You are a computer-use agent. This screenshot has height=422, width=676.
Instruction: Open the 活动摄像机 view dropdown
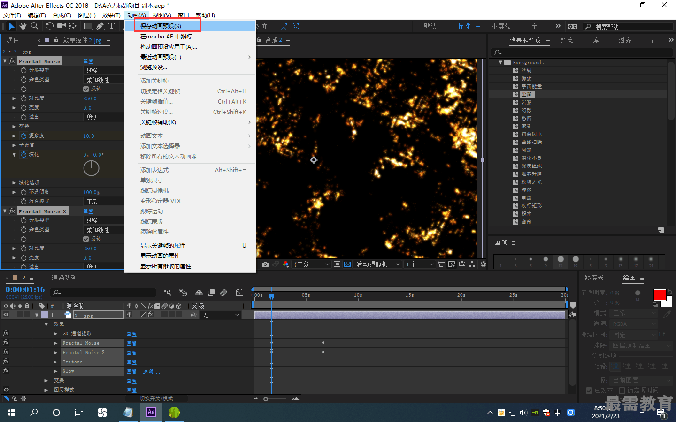click(x=377, y=264)
